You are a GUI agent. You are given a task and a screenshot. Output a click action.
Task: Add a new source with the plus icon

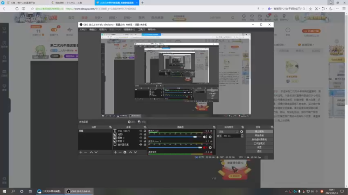pos(115,153)
